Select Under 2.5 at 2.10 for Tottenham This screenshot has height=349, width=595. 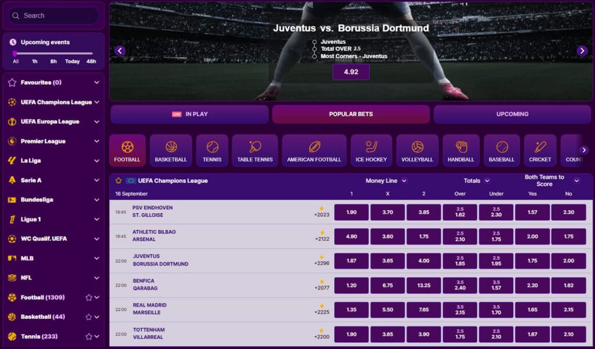(x=496, y=334)
